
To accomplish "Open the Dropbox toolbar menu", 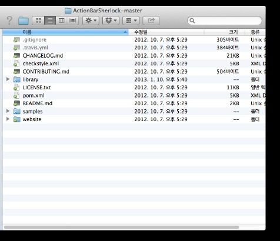I will (111, 21).
